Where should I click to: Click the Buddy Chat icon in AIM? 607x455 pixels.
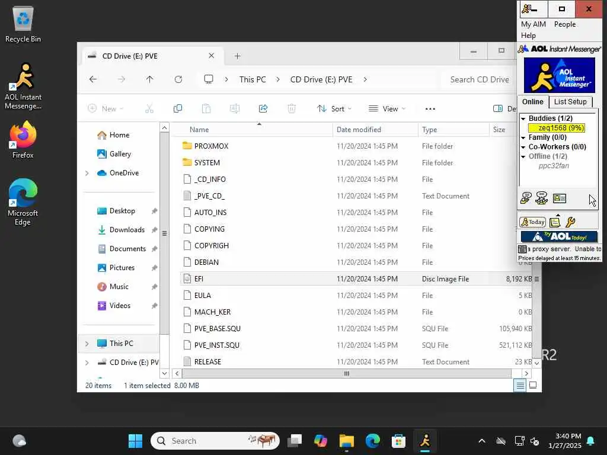coord(542,198)
